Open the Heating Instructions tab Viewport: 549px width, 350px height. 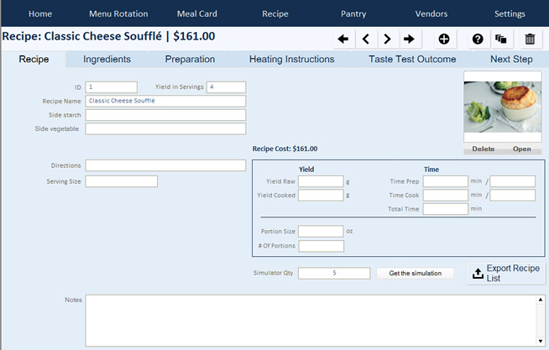click(291, 60)
